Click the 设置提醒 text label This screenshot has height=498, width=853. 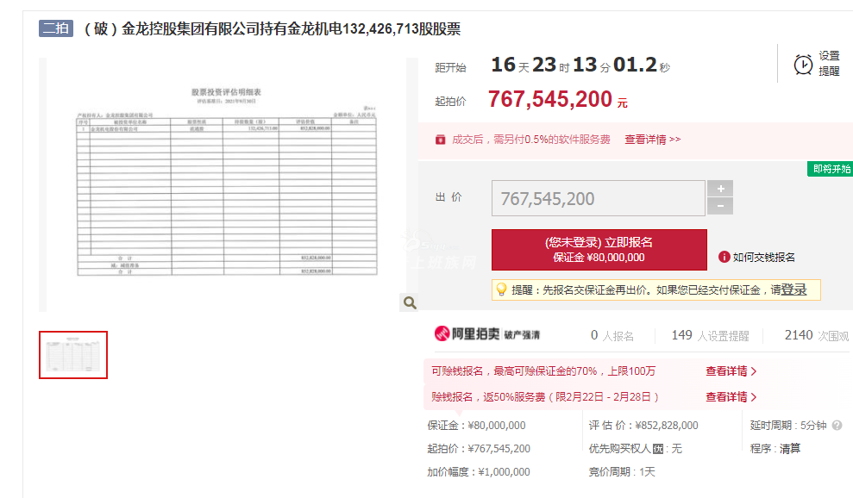point(829,64)
